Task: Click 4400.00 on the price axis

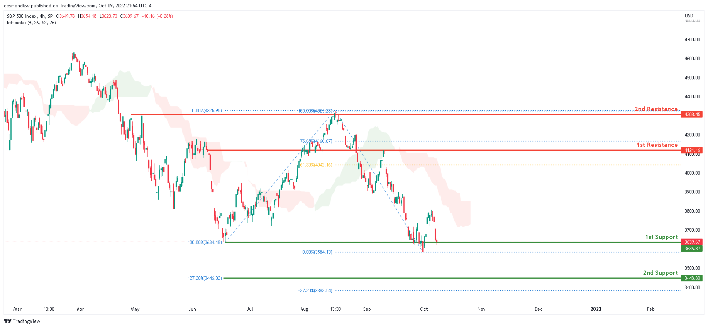Action: [692, 97]
